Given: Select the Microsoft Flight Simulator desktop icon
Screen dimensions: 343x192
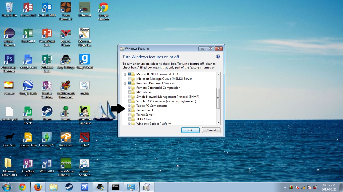Looking at the screenshot, I should pyautogui.click(x=85, y=37).
